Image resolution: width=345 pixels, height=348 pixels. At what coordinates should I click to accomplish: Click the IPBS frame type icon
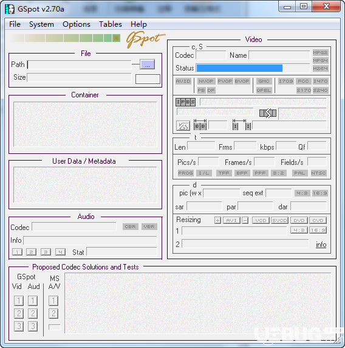point(185,102)
